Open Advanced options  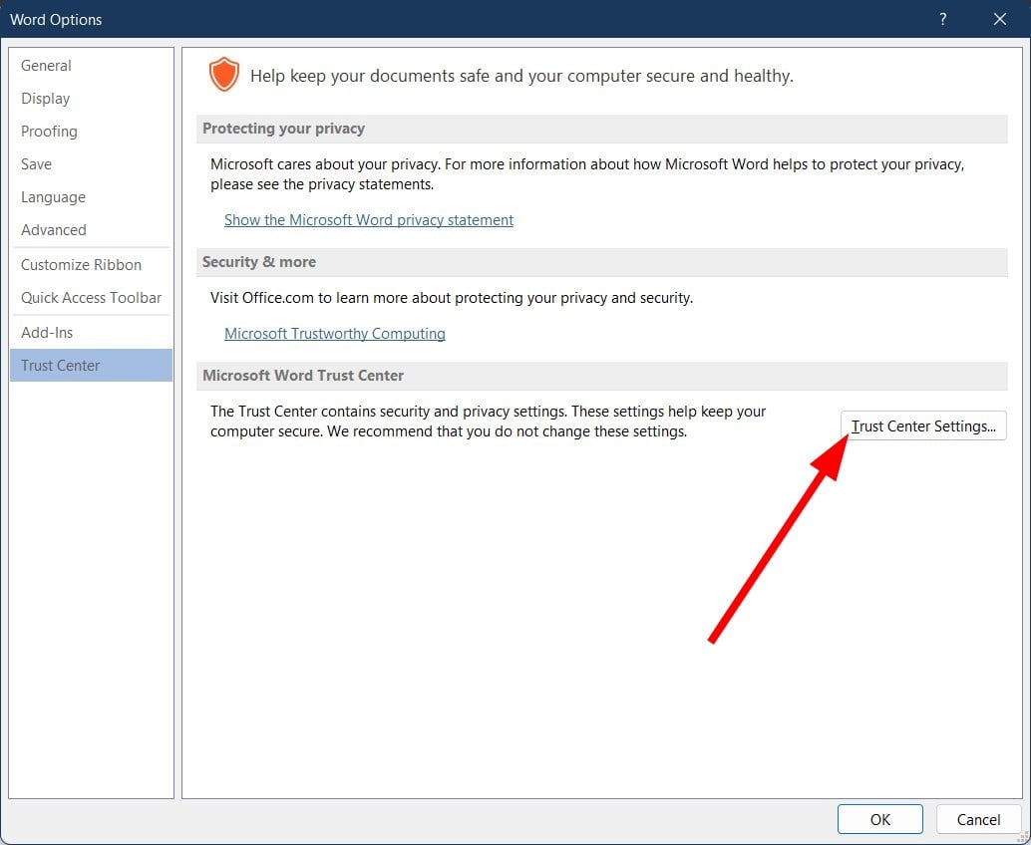coord(91,230)
